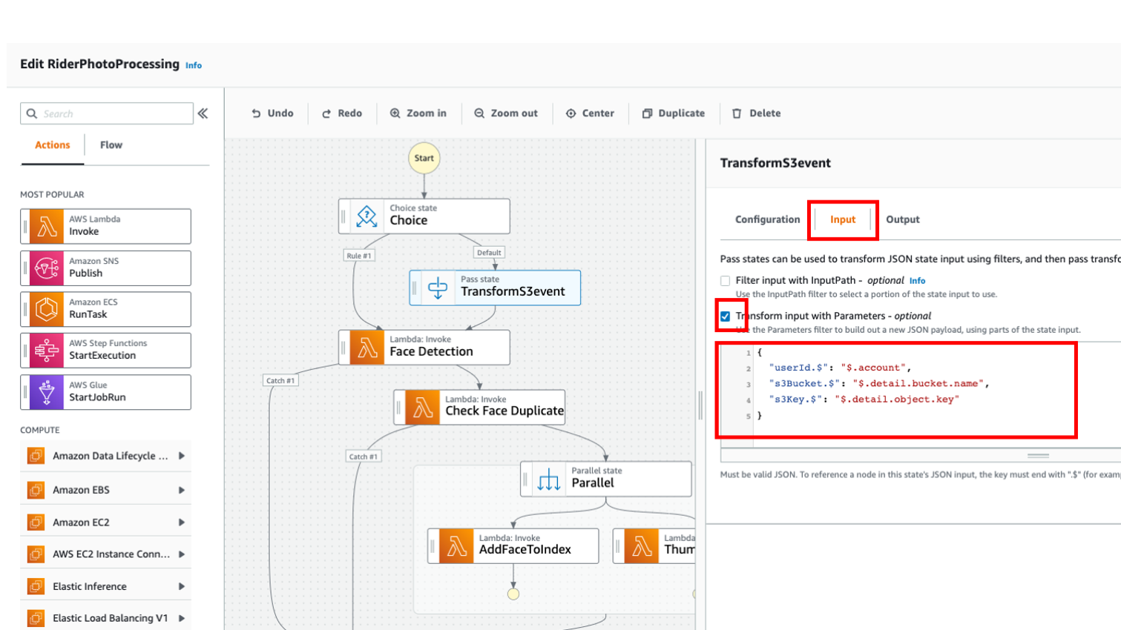The height and width of the screenshot is (630, 1121).
Task: Collapse the sidebar with double chevron
Action: point(203,113)
